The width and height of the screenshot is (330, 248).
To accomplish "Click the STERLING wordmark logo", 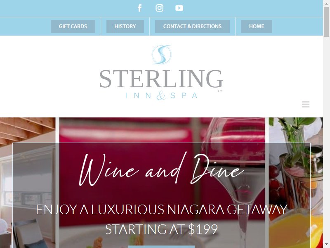I will [161, 79].
